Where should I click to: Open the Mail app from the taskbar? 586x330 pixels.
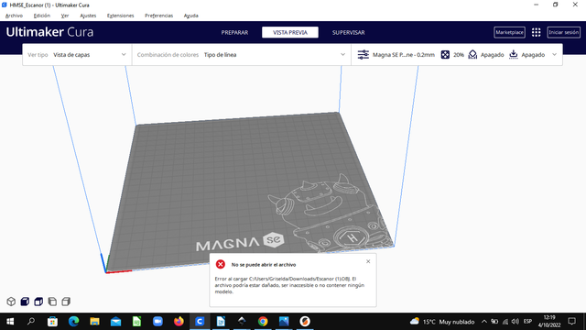[x=116, y=322]
